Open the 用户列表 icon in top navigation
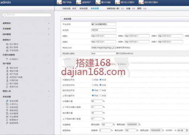The height and width of the screenshot is (135, 189). coord(59,2)
